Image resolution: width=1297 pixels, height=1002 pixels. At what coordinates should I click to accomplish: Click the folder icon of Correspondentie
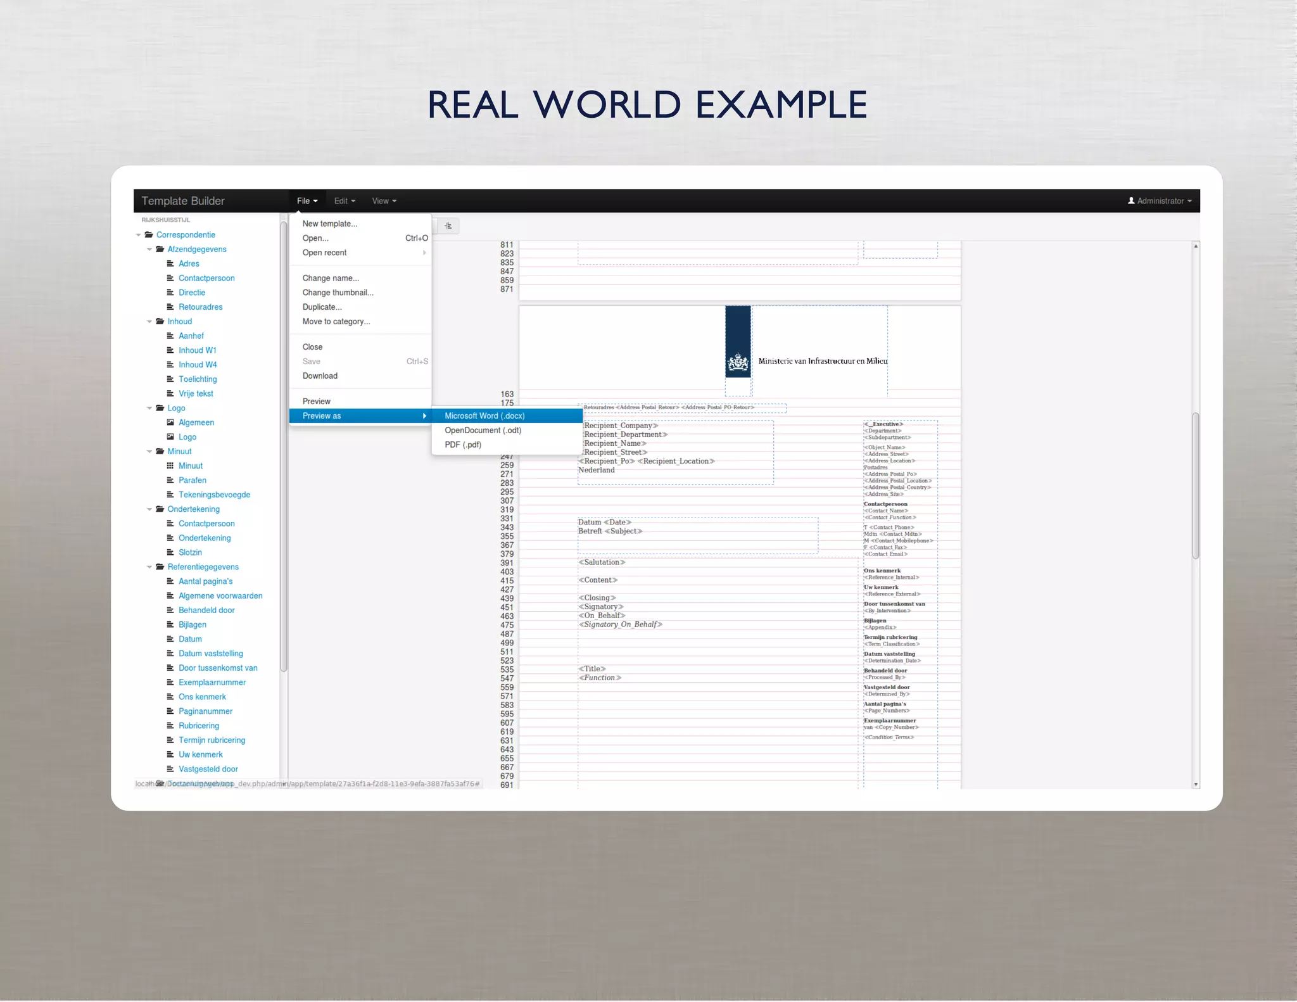click(149, 235)
